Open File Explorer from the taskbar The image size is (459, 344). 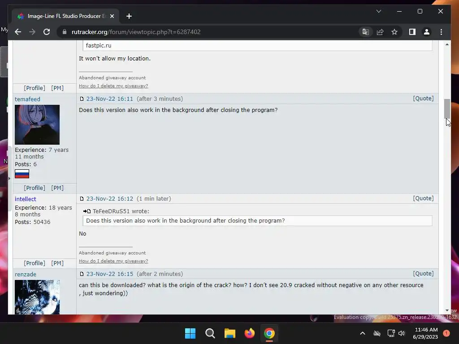coord(230,333)
